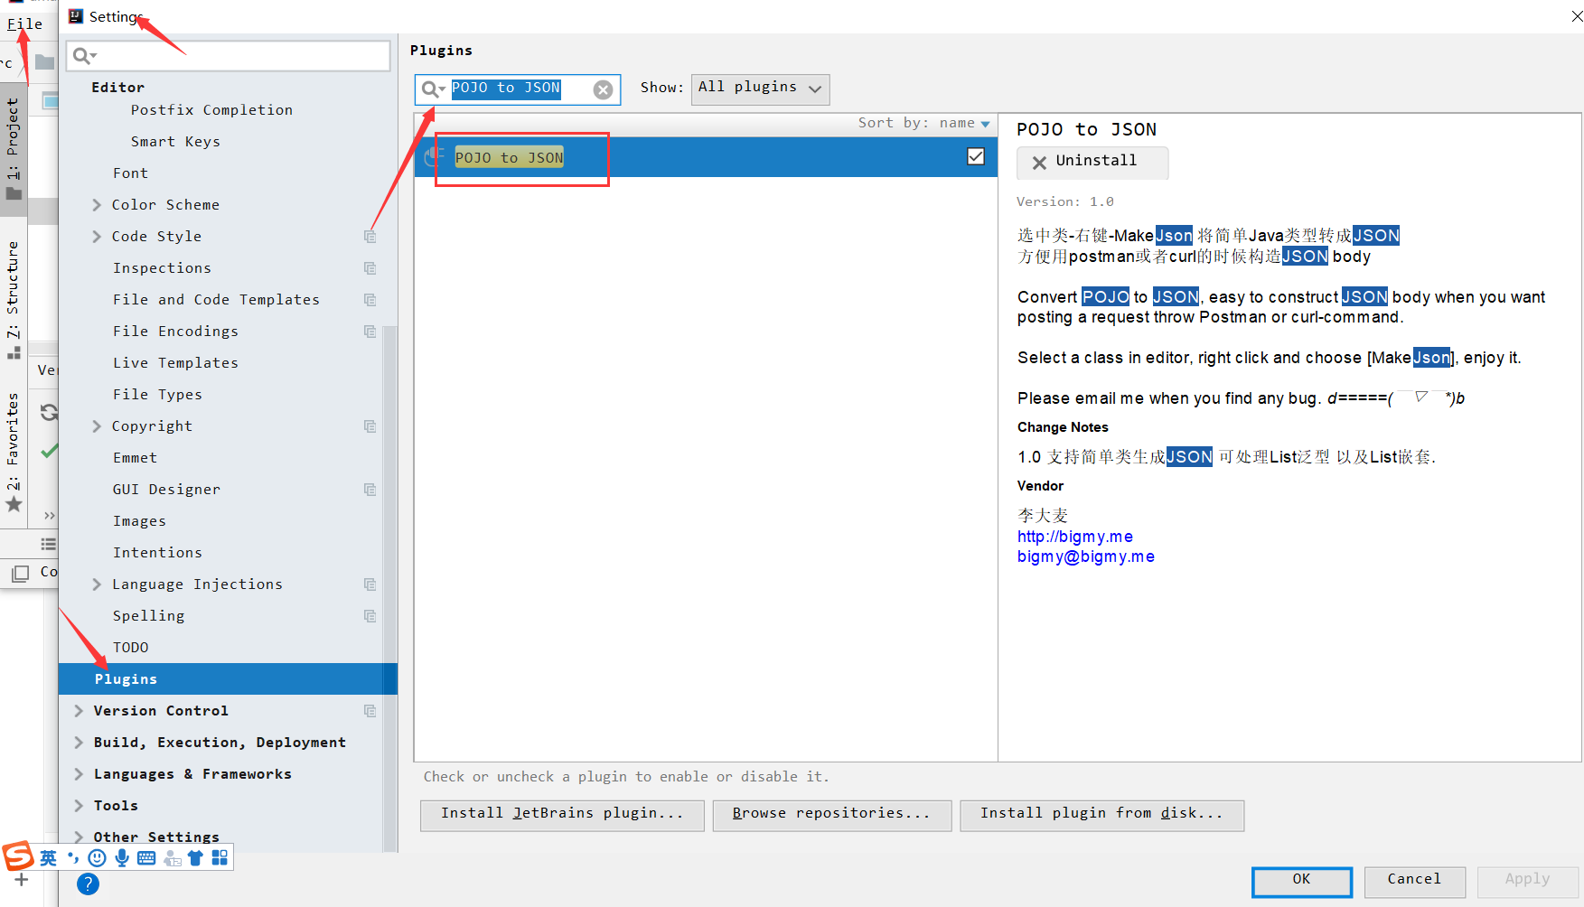Open the "All plugins" Show dropdown
Image resolution: width=1584 pixels, height=907 pixels.
point(759,88)
